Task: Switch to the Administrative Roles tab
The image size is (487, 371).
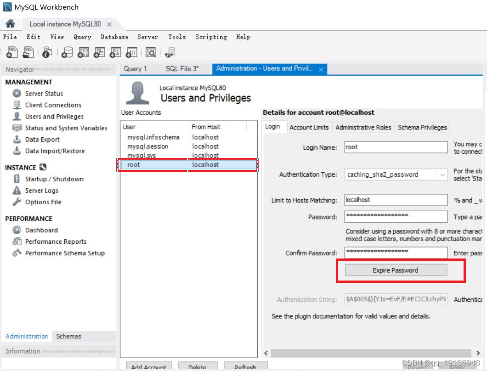Action: [x=363, y=127]
